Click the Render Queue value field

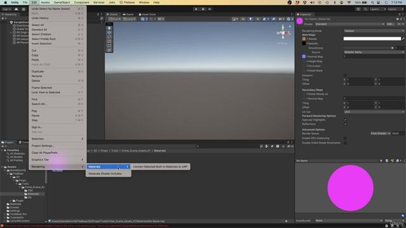[x=398, y=134]
